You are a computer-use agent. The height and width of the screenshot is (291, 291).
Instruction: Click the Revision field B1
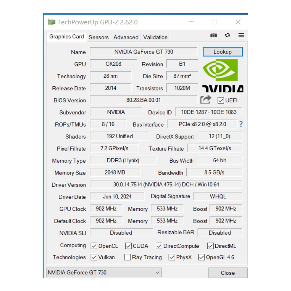pos(182,64)
